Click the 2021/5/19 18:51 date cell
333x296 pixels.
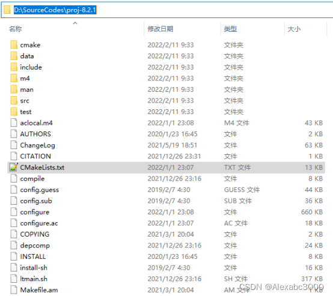coord(173,145)
